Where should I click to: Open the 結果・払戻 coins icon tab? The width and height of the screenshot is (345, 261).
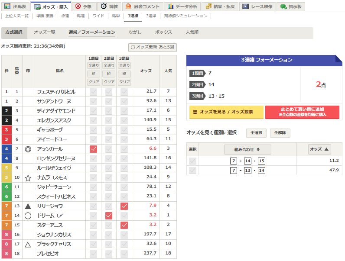click(x=221, y=6)
